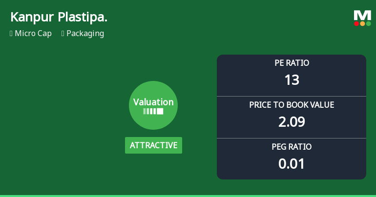Click the light green bar at bottom edge
The height and width of the screenshot is (197, 376).
click(x=188, y=196)
